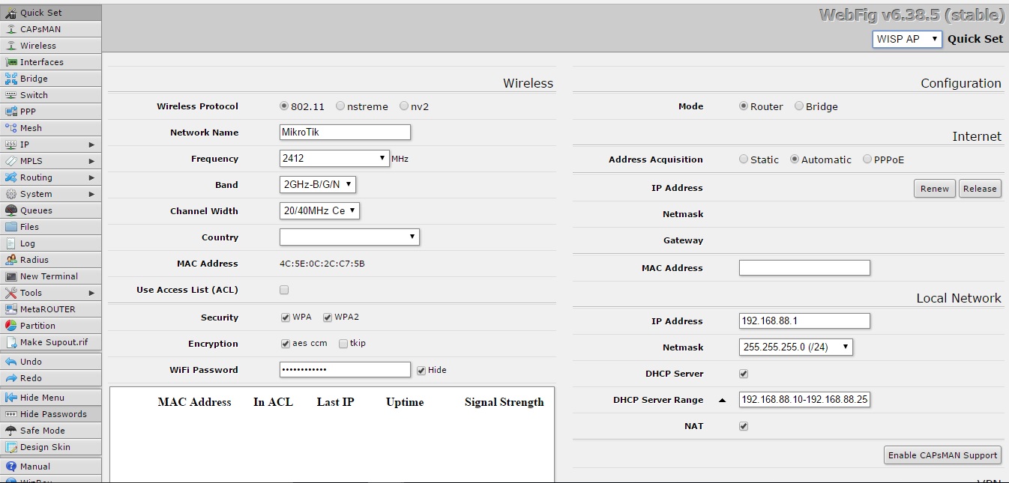Open the WISP AP mode selector
Image resolution: width=1009 pixels, height=483 pixels.
pos(906,38)
